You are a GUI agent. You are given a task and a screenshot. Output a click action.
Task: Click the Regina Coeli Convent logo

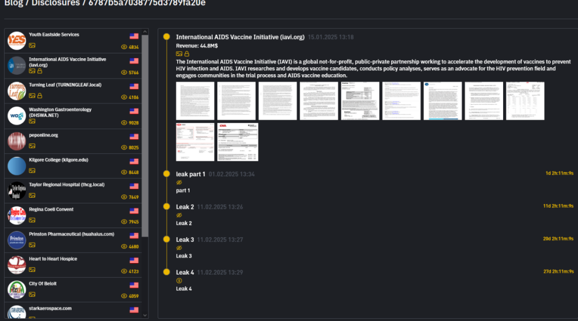point(17,215)
